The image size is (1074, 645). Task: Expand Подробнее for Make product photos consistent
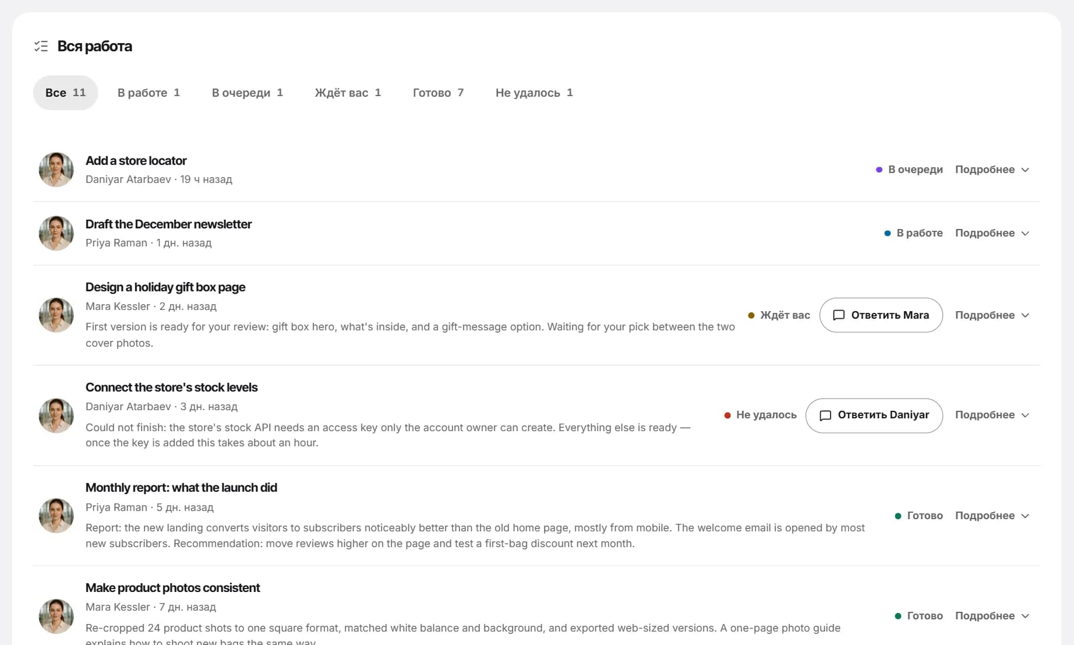pyautogui.click(x=992, y=616)
